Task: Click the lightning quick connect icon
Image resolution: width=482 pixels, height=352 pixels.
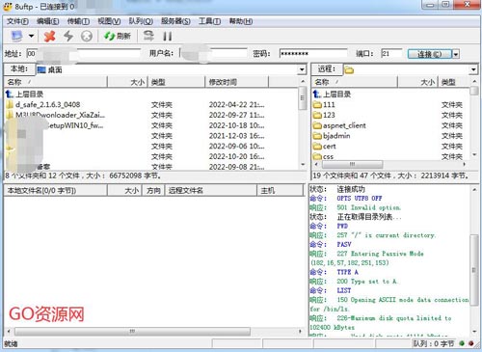Action: point(68,36)
